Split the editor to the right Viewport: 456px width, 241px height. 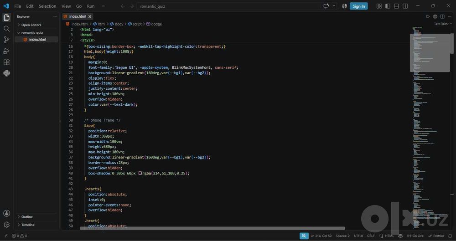442,16
